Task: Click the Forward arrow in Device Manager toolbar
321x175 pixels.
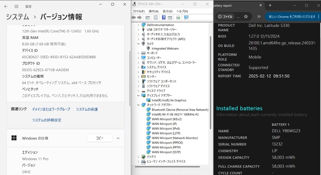Action: pyautogui.click(x=139, y=17)
